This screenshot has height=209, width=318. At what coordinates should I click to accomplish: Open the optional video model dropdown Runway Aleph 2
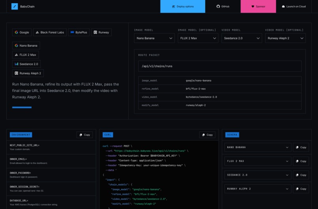pyautogui.click(x=285, y=38)
